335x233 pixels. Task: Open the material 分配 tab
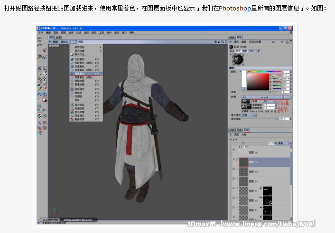[x=258, y=51]
